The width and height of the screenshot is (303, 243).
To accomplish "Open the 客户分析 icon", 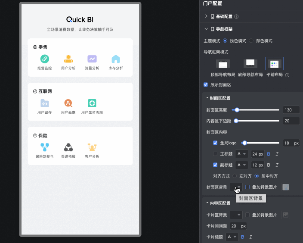I will click(92, 147).
